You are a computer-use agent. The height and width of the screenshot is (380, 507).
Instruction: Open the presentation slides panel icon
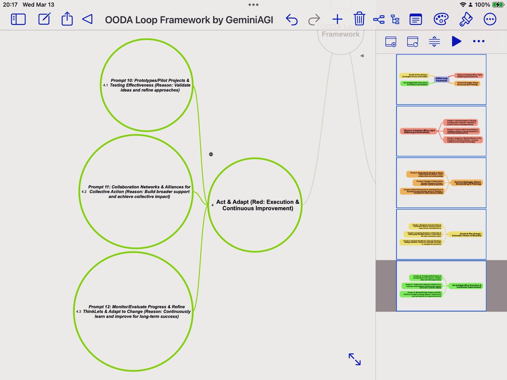coord(415,19)
